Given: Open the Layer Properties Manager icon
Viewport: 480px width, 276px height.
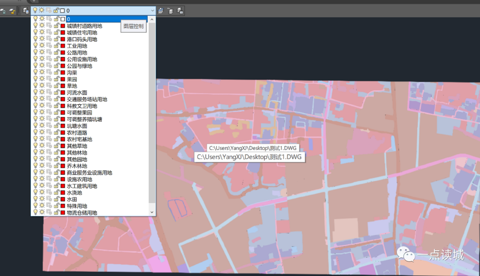Looking at the screenshot, I should tap(26, 10).
